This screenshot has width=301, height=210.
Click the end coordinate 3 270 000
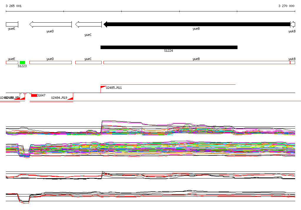tap(286, 6)
